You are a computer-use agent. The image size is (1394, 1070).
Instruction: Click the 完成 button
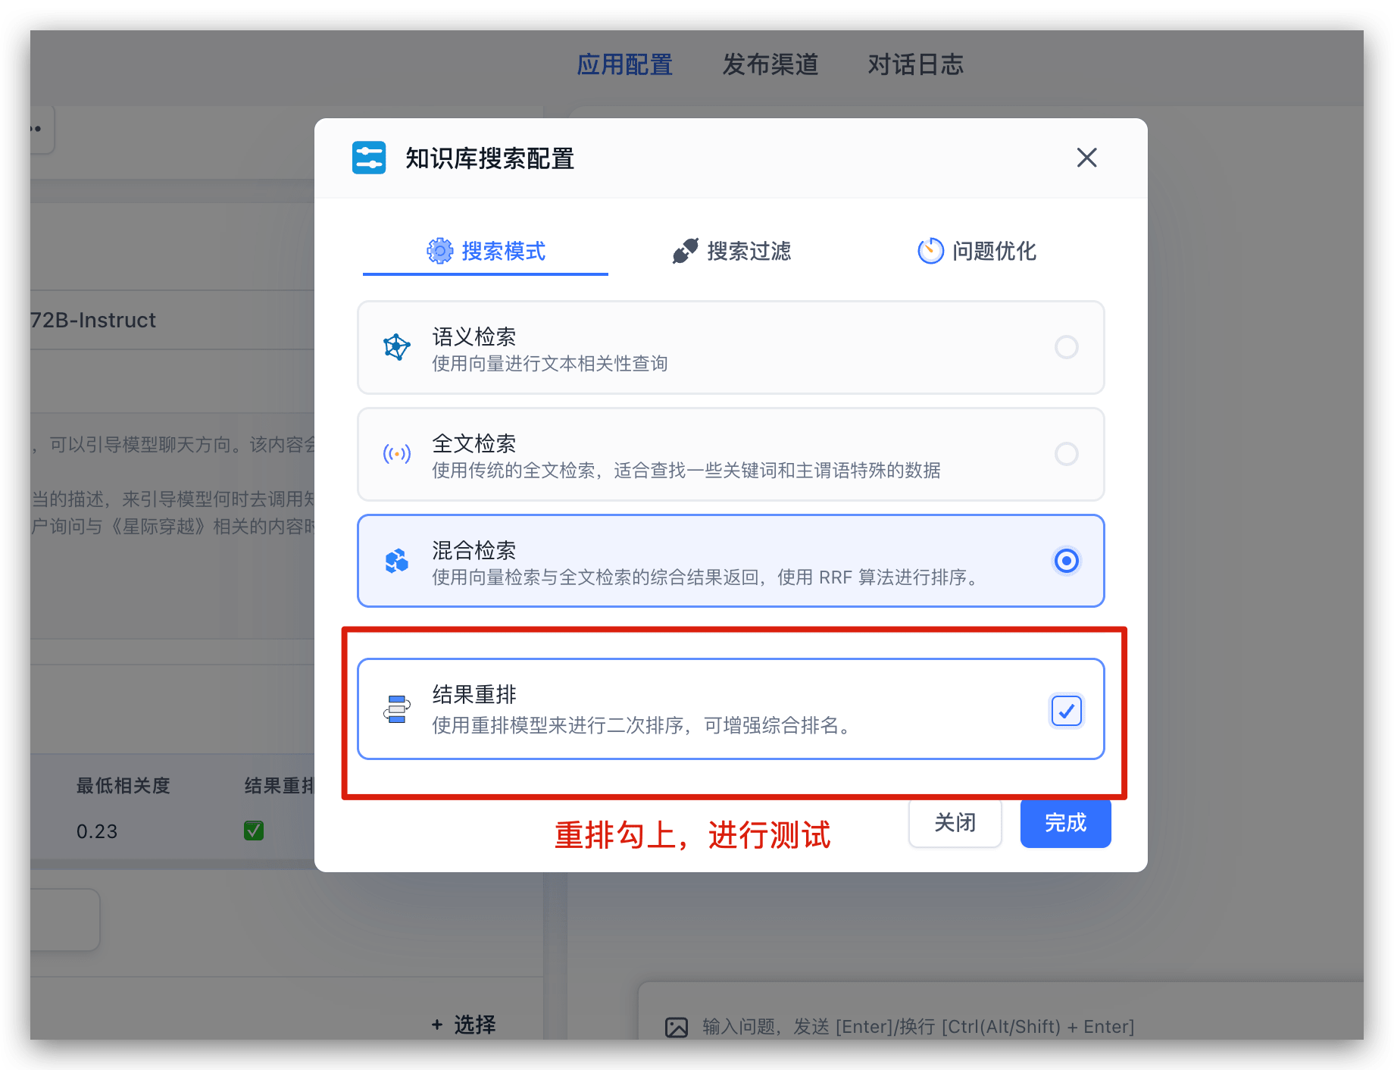1064,823
